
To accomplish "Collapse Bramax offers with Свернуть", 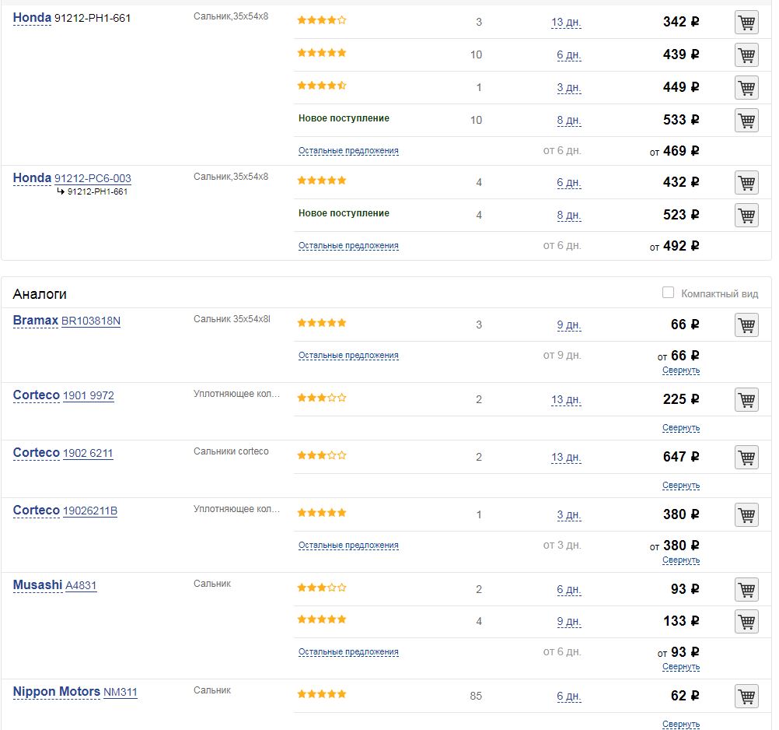I will 681,370.
